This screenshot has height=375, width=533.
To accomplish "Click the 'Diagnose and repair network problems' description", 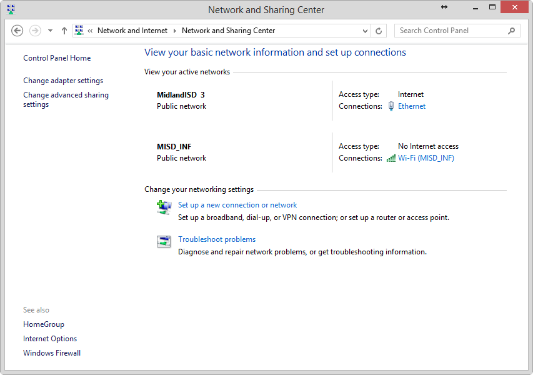I will coord(302,252).
